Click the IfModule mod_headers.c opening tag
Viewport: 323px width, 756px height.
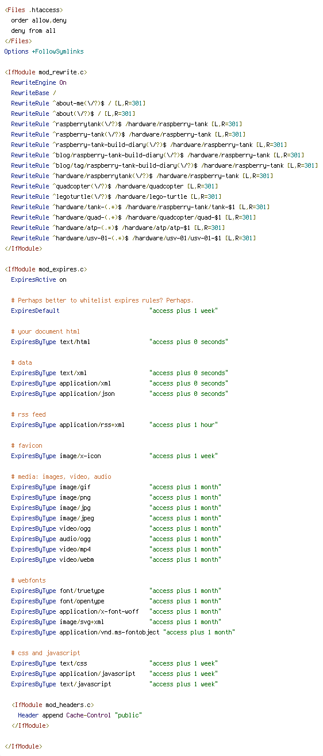52,705
